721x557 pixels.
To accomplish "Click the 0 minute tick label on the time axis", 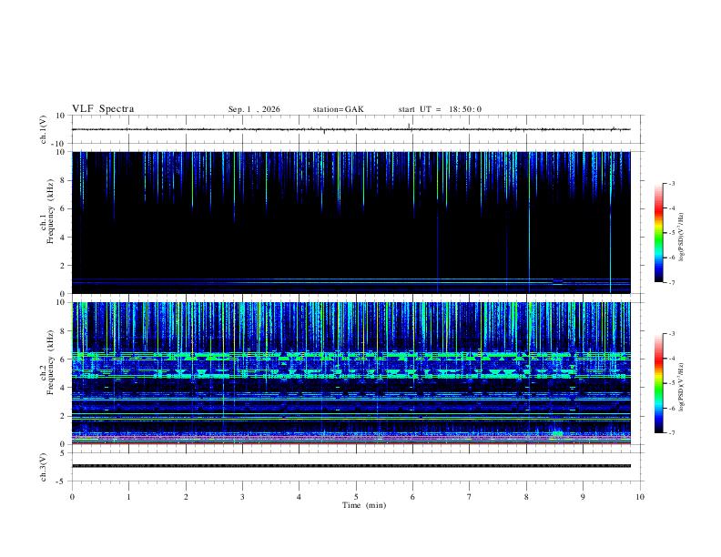I will click(x=72, y=497).
